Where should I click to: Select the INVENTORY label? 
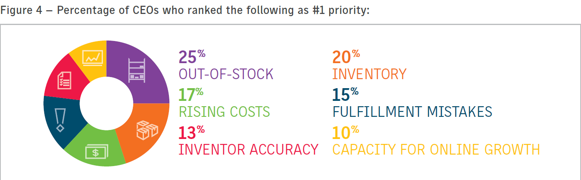pyautogui.click(x=369, y=74)
